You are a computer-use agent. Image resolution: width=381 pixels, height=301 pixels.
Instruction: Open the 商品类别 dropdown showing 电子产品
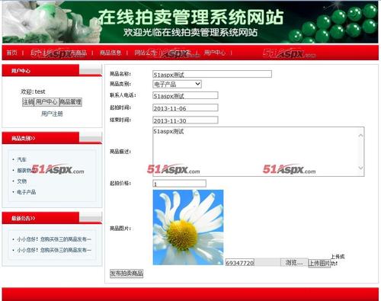pos(177,84)
